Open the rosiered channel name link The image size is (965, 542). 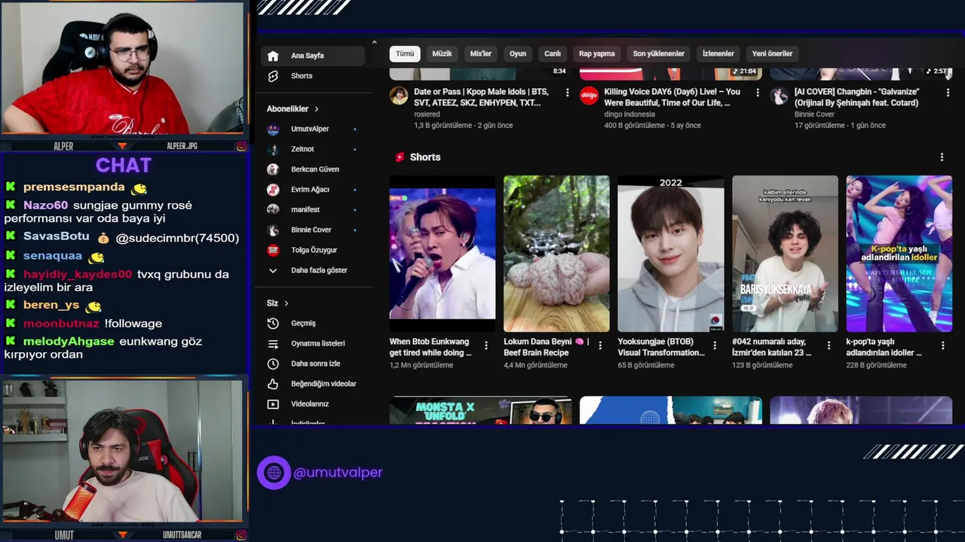coord(427,114)
